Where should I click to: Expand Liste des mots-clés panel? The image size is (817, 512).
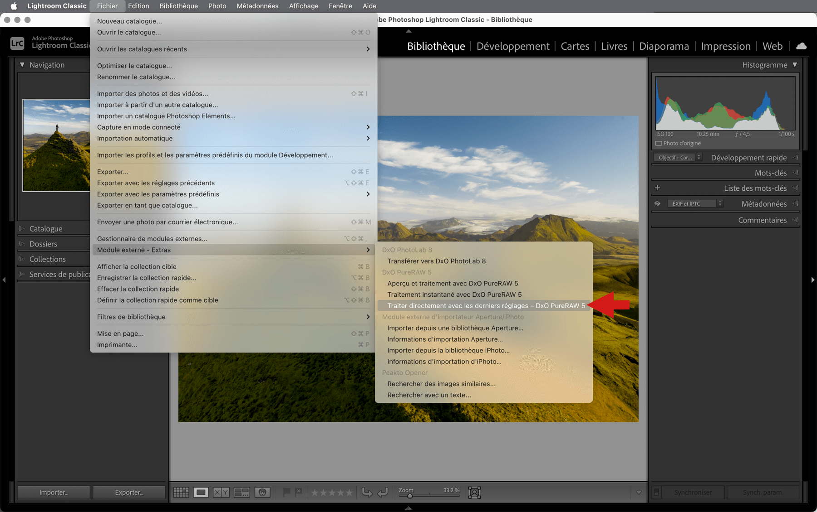(x=795, y=188)
